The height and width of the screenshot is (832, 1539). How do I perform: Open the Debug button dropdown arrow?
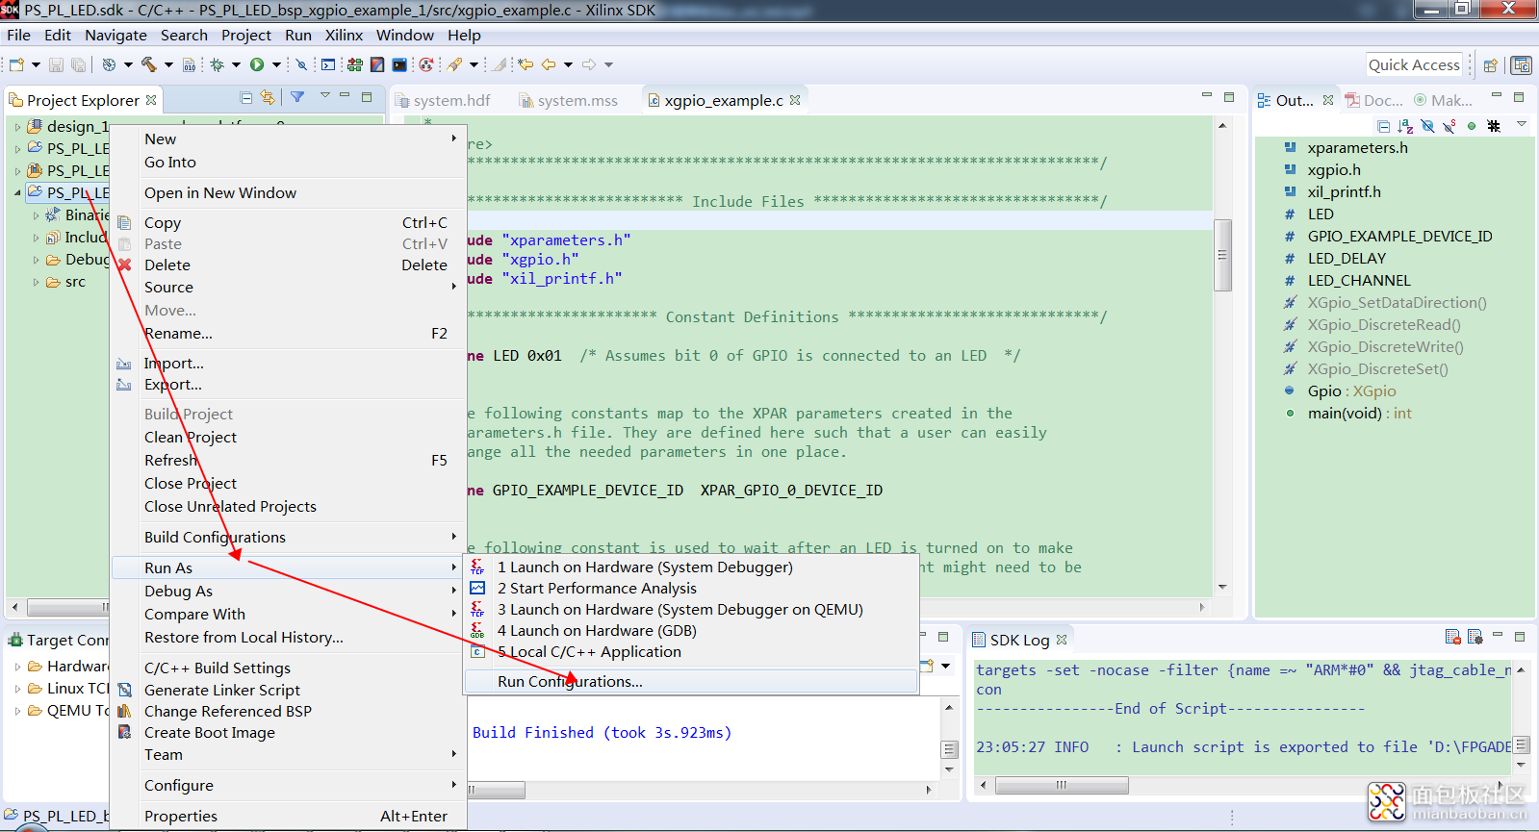(236, 64)
